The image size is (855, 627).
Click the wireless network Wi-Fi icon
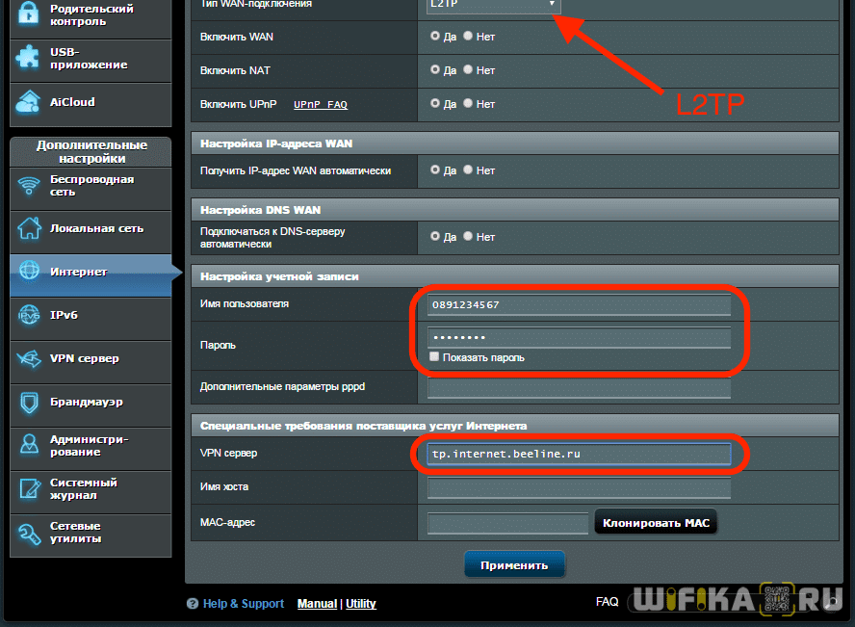click(x=30, y=185)
